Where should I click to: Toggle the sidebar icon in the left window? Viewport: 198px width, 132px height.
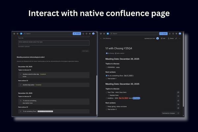(x=14, y=34)
